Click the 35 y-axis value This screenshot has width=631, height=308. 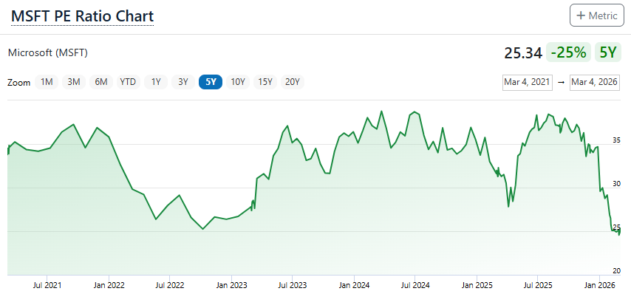click(616, 140)
